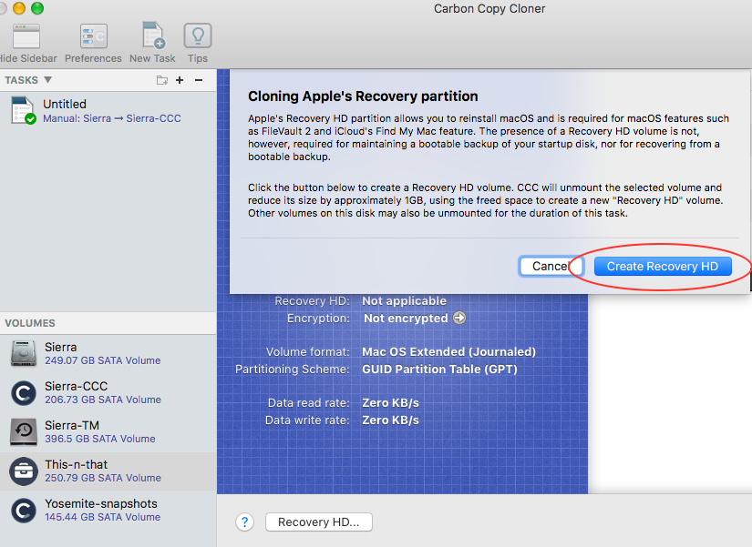Open help with question mark button
The width and height of the screenshot is (752, 547).
(x=244, y=522)
